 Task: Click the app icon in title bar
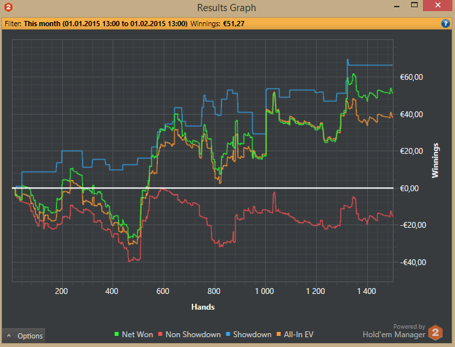[x=9, y=7]
